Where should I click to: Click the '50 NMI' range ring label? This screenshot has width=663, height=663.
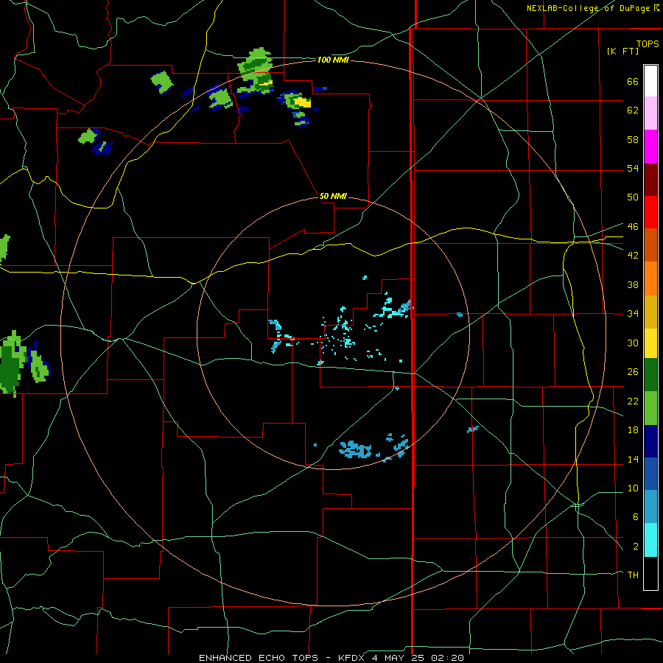[x=333, y=196]
